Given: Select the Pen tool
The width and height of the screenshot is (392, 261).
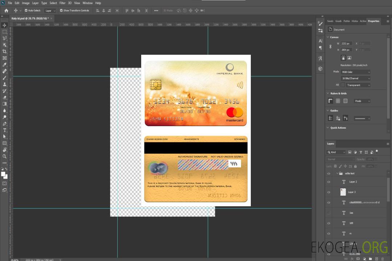Looking at the screenshot, I should [x=4, y=124].
